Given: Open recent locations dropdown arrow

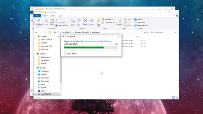Looking at the screenshot, I should point(43,32).
